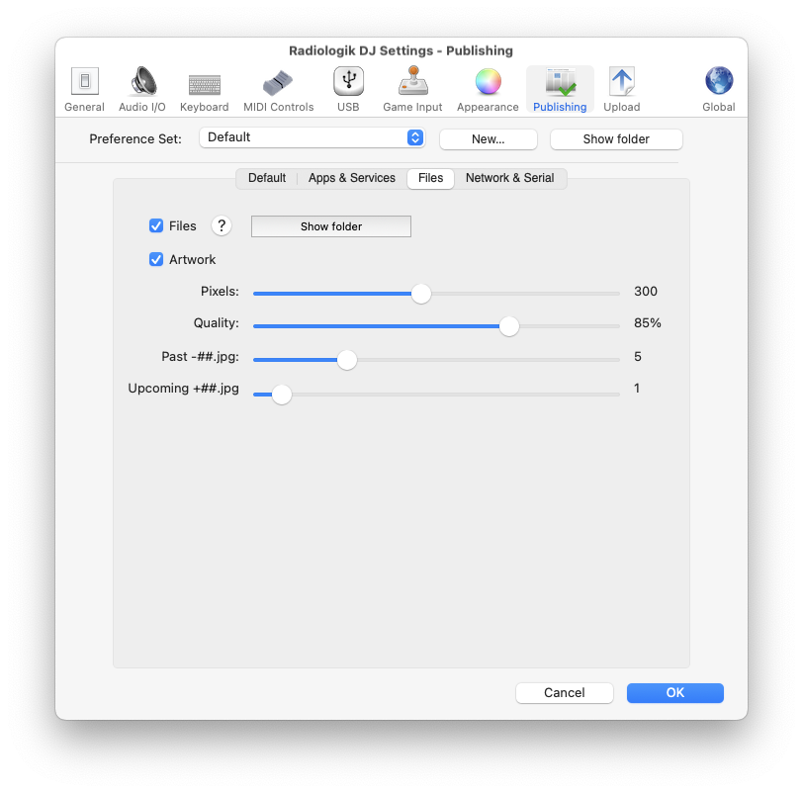This screenshot has height=793, width=803.
Task: Select the Apps & Services tab
Action: tap(351, 178)
